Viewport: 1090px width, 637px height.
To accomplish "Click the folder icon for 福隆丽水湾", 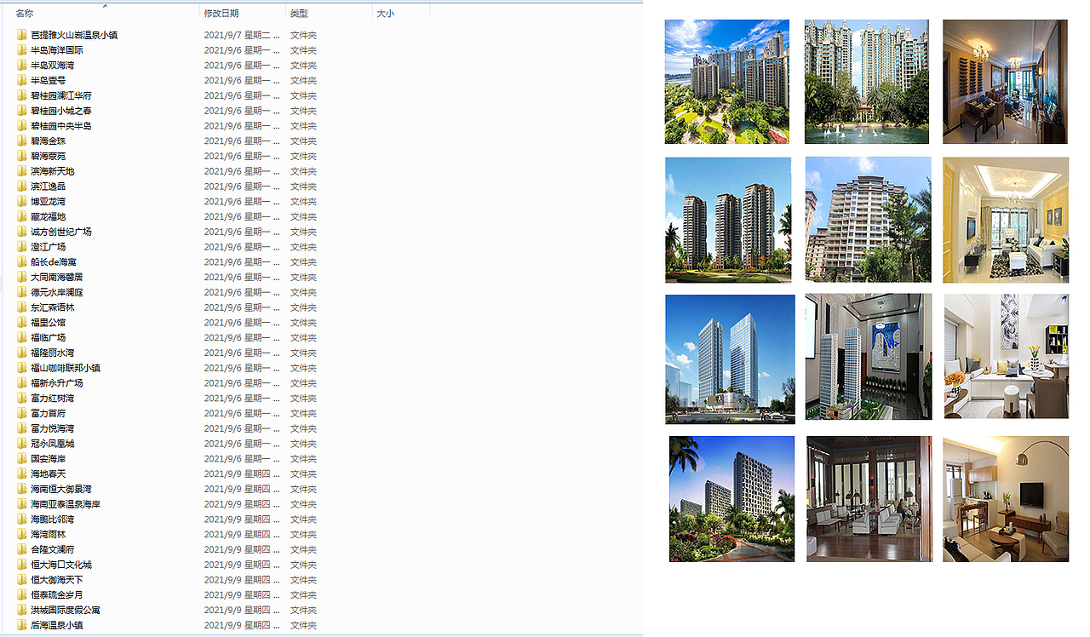I will [x=22, y=353].
